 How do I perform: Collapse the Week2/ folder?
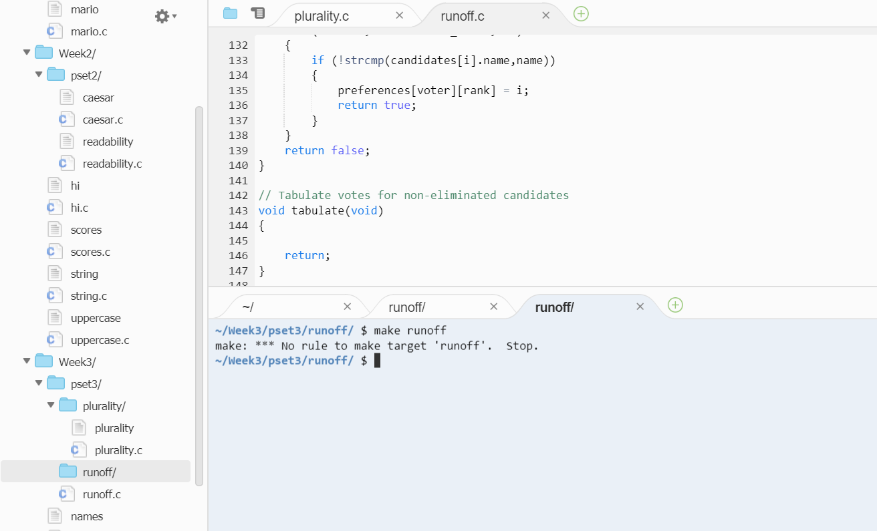[27, 52]
